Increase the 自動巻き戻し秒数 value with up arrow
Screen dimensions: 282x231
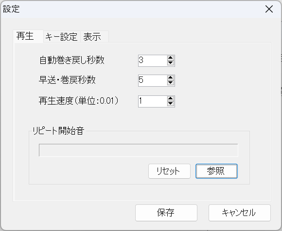point(170,58)
